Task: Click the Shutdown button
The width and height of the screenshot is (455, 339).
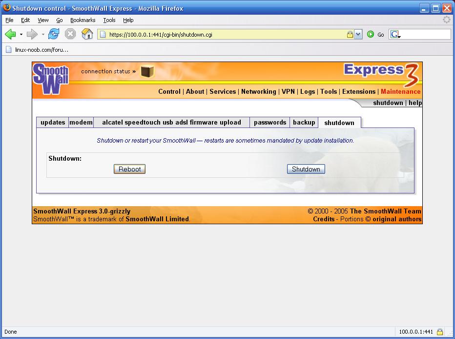Action: pyautogui.click(x=306, y=169)
